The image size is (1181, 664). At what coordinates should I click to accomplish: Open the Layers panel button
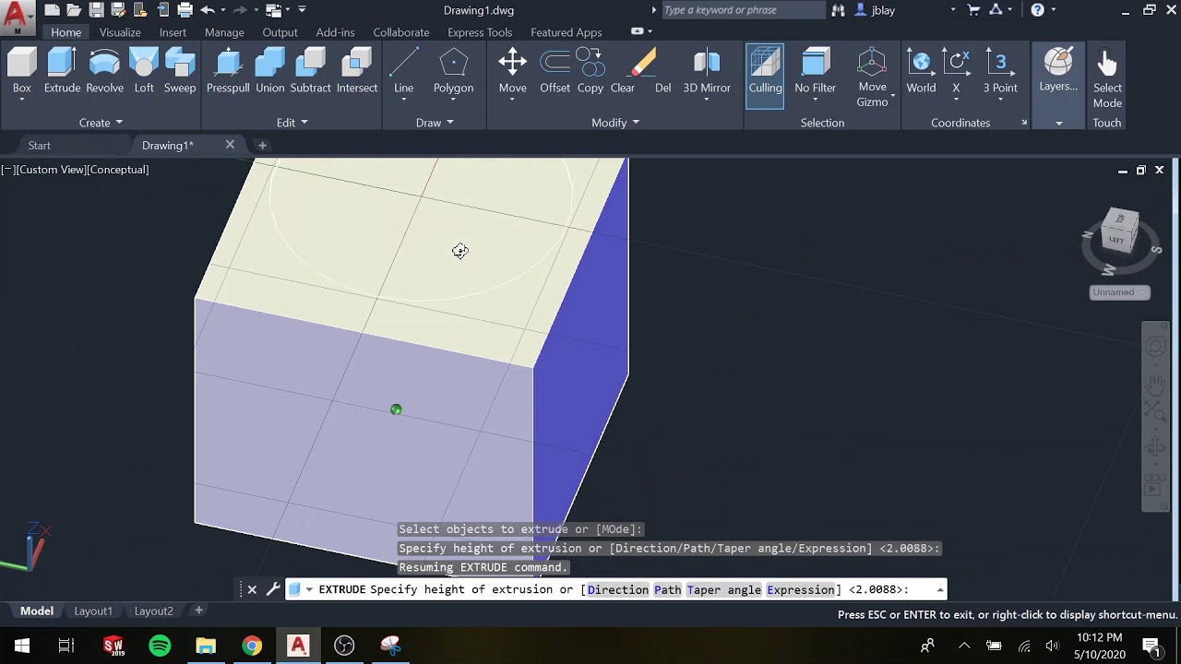point(1058,70)
